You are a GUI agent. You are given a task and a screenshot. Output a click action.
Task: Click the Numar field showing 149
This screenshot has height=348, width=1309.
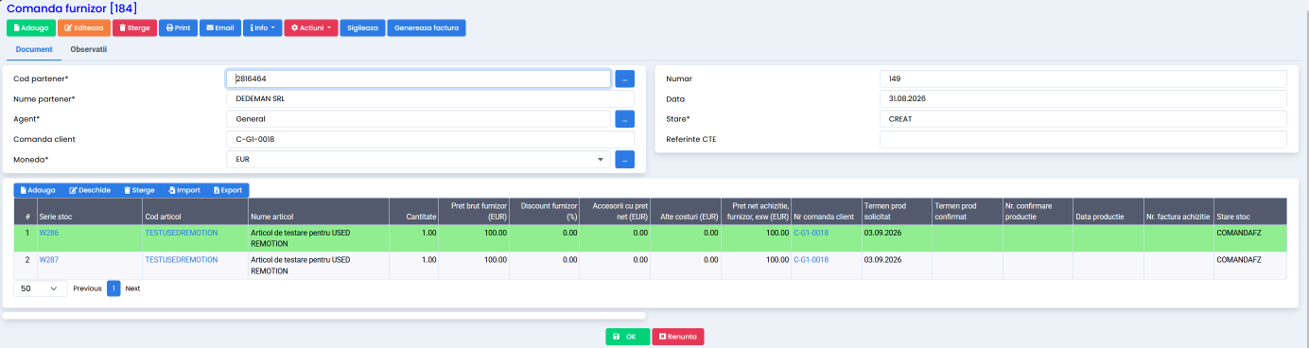point(1083,78)
